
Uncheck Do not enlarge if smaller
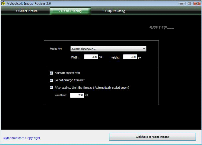point(51,80)
